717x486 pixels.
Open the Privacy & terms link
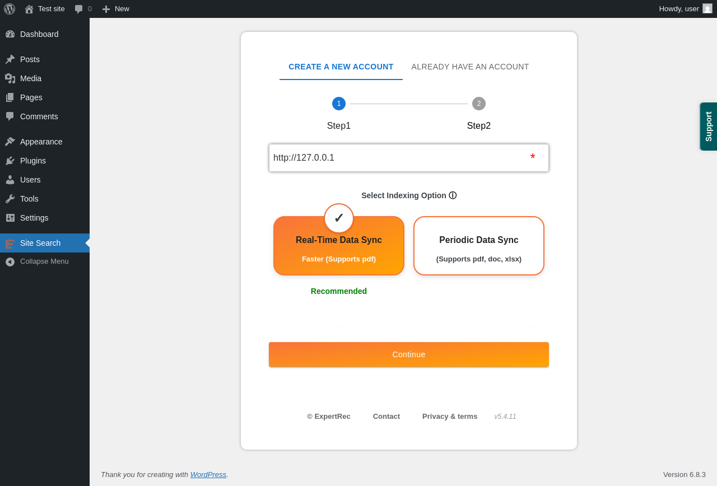pyautogui.click(x=450, y=417)
